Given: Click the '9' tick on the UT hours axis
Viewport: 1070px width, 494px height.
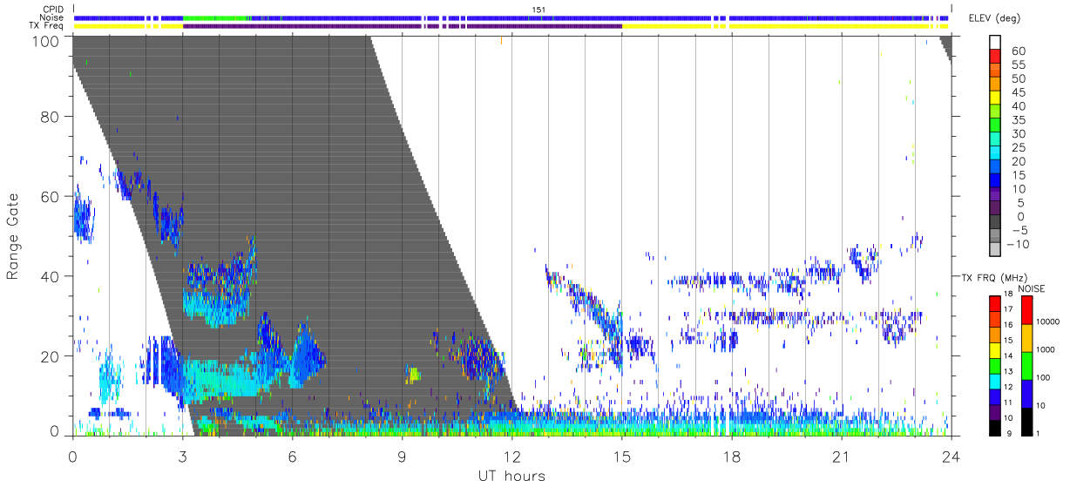Looking at the screenshot, I should tap(402, 456).
